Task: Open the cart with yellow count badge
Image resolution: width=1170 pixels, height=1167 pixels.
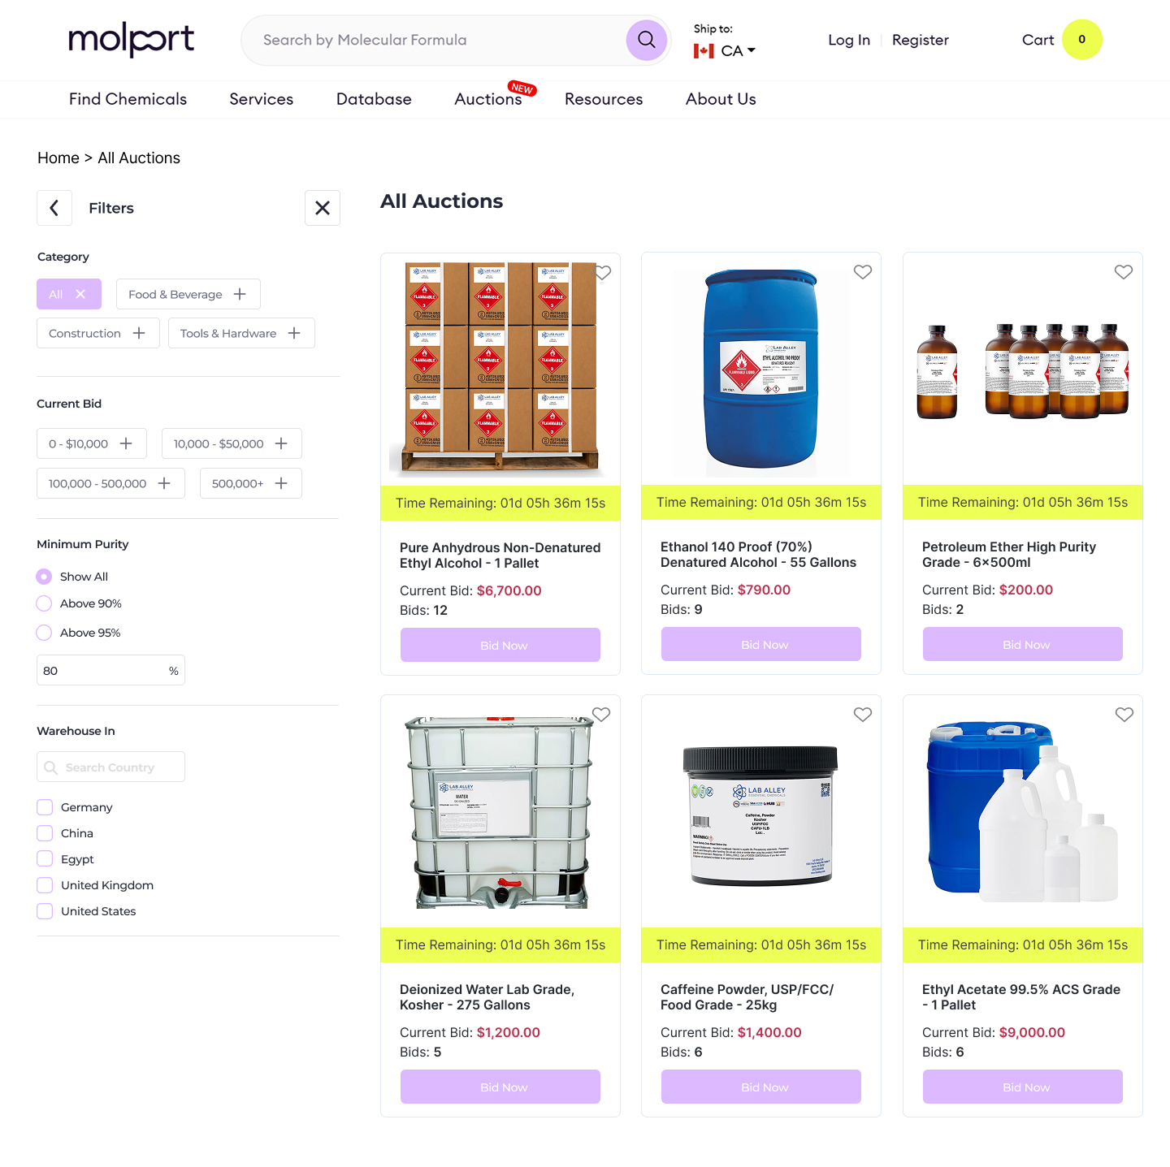Action: [1061, 40]
